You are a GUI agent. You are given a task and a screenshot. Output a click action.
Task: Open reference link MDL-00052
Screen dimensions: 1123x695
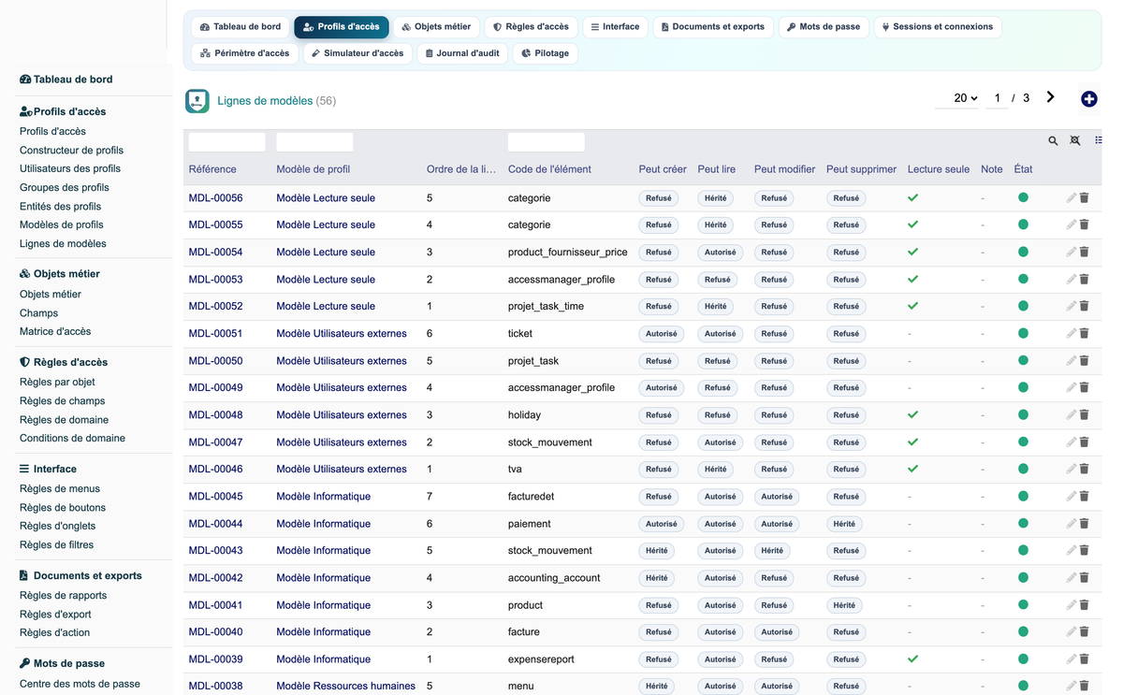coord(215,307)
